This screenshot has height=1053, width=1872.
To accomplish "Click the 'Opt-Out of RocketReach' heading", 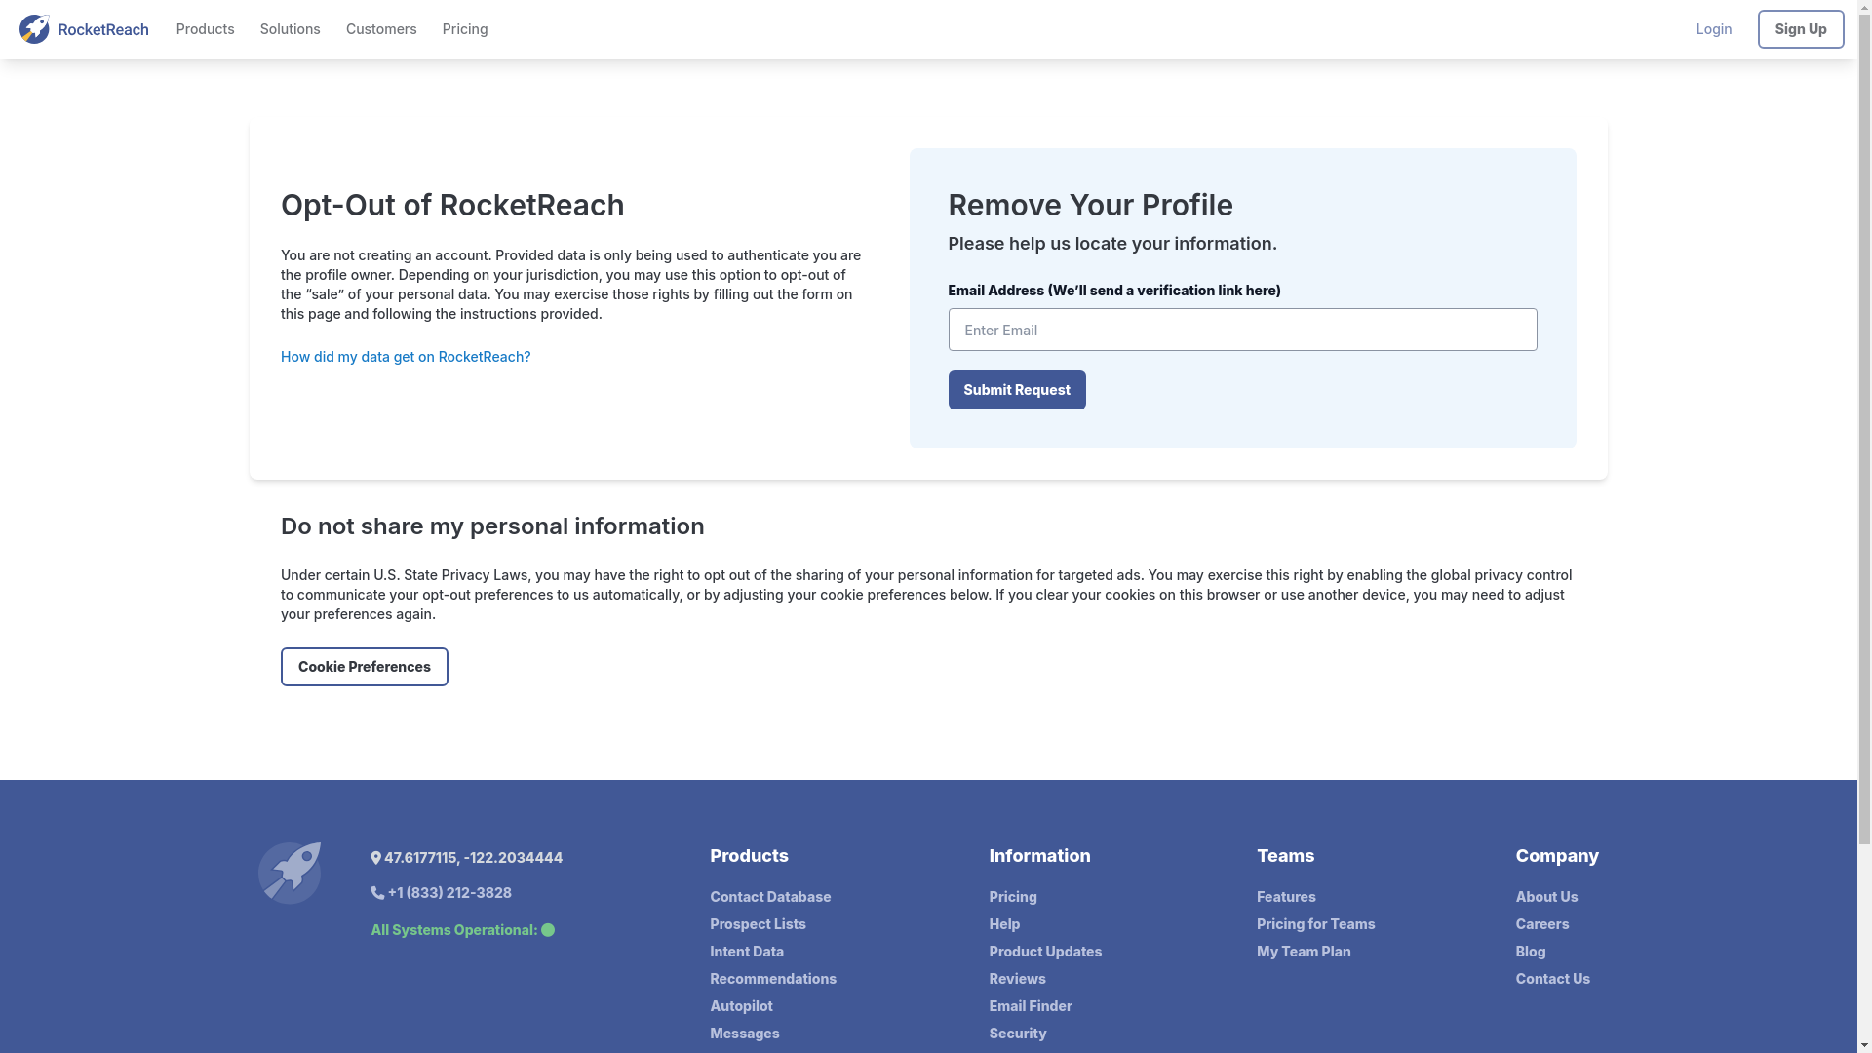I will pyautogui.click(x=452, y=206).
